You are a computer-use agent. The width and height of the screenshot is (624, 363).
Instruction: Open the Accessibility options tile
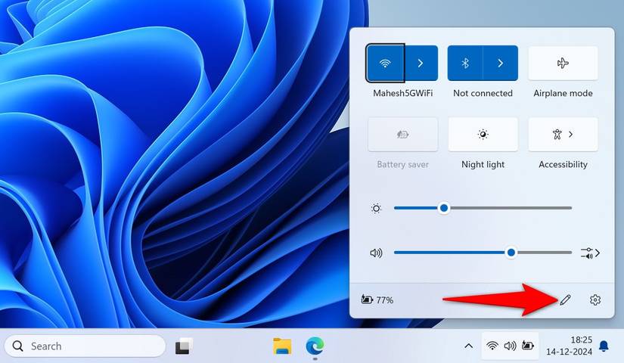[x=563, y=134]
